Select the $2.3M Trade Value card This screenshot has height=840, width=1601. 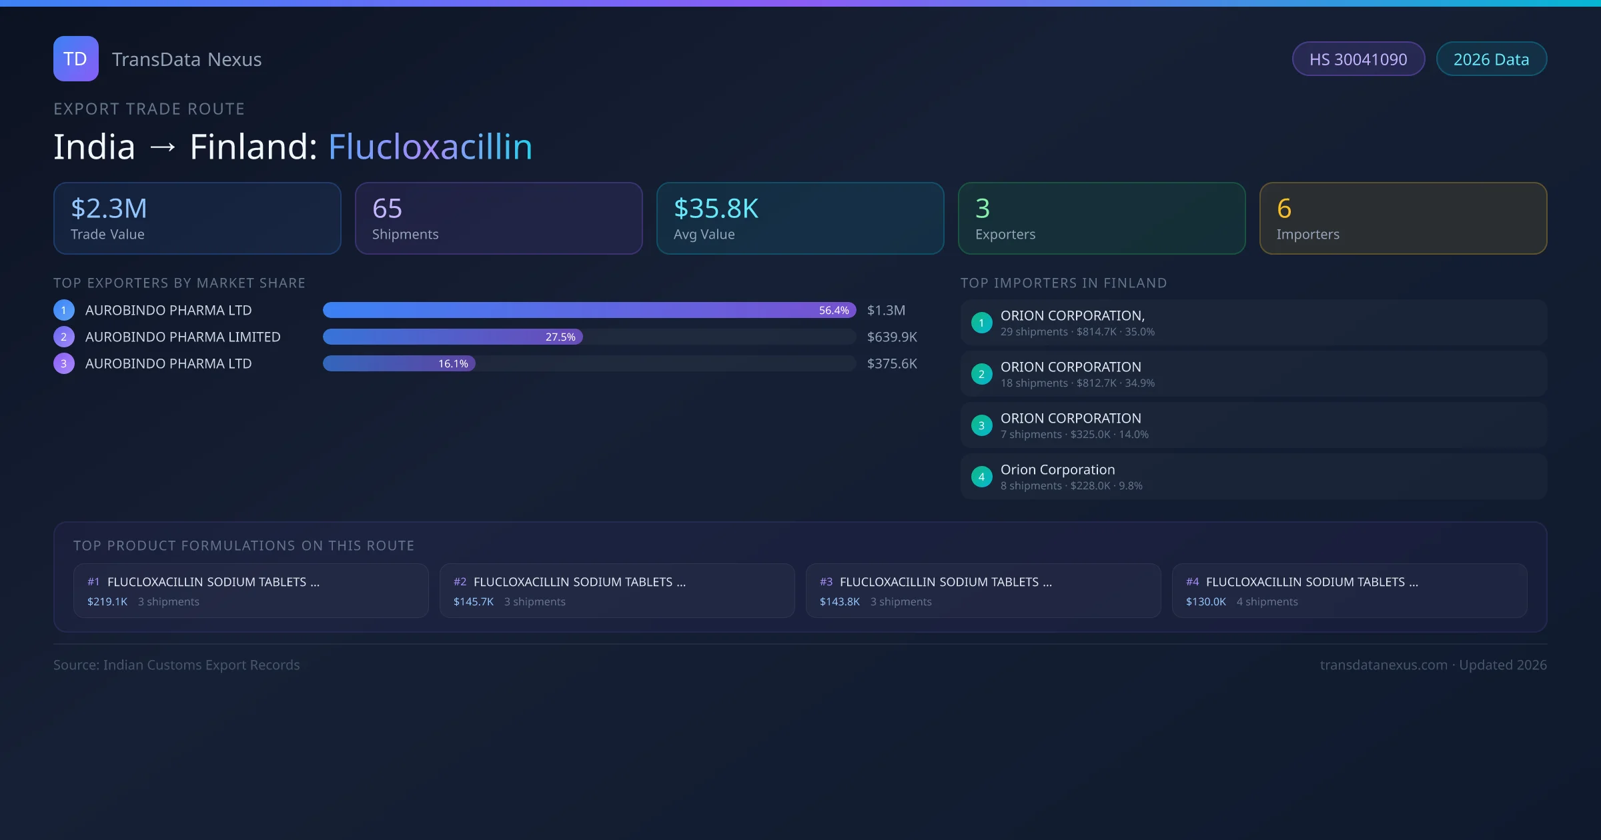point(197,218)
